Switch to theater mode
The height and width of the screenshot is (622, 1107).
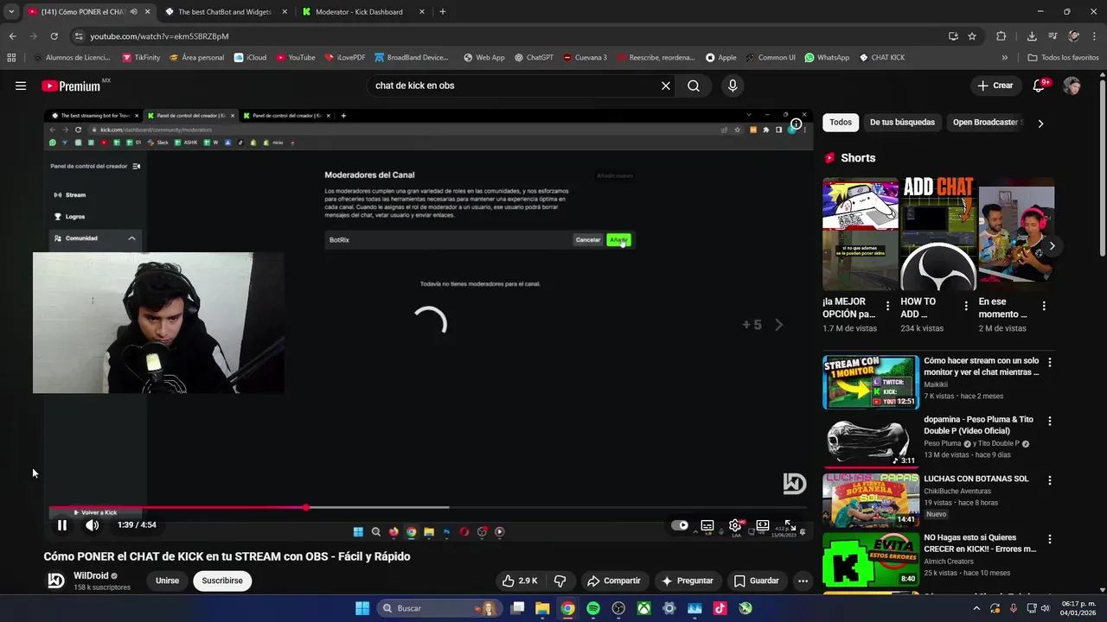763,525
